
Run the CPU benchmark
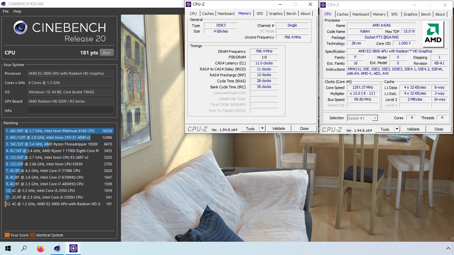[x=106, y=53]
